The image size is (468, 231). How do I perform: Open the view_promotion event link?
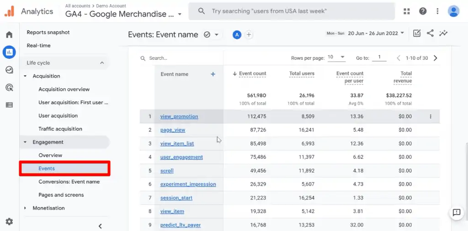(x=179, y=116)
